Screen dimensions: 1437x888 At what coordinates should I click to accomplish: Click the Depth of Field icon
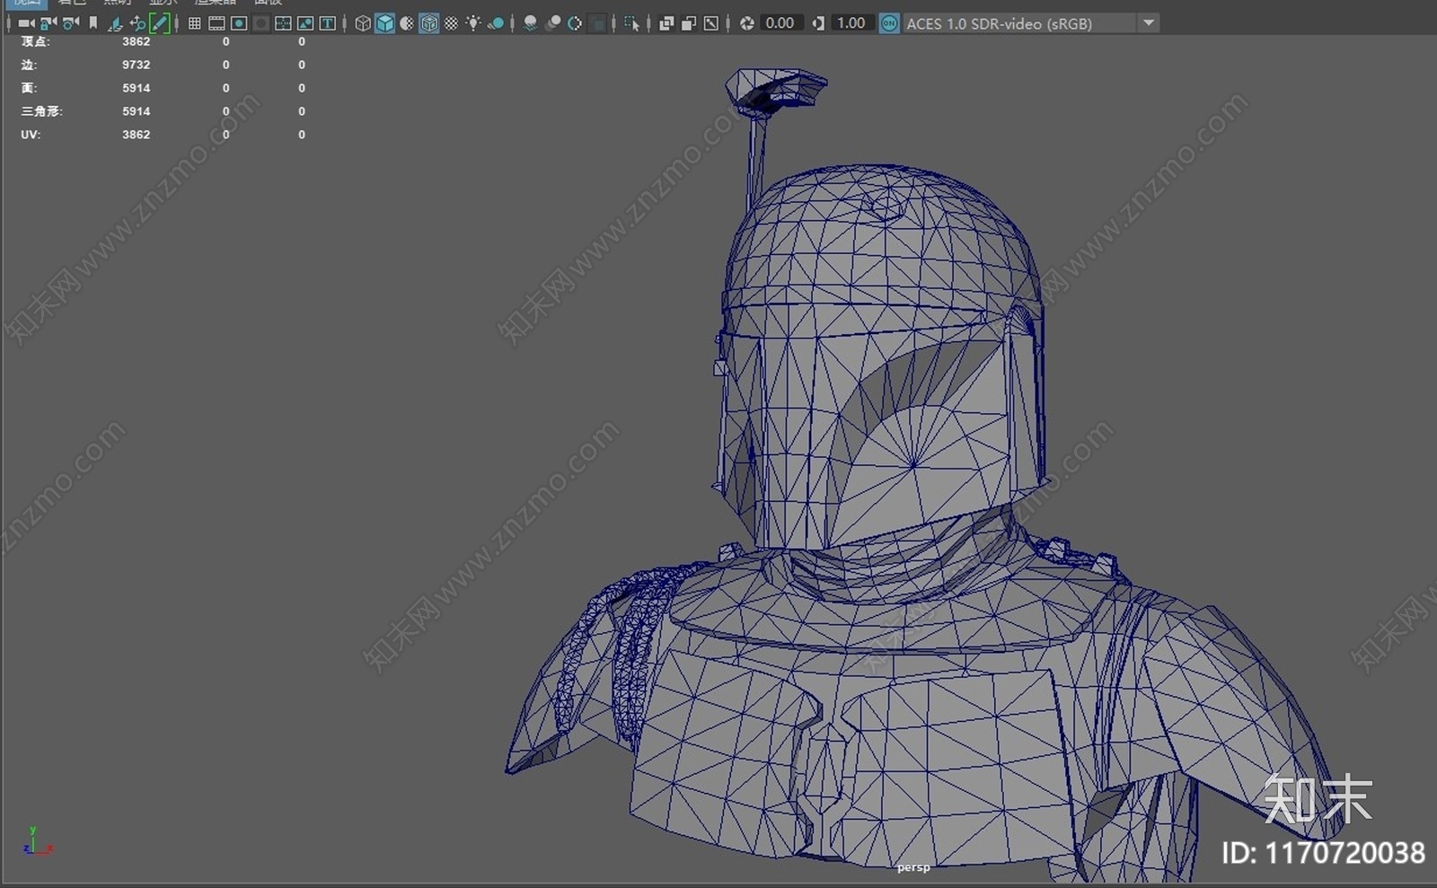(x=597, y=23)
